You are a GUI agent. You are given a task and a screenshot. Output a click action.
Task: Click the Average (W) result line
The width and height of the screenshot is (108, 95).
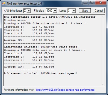29,40
